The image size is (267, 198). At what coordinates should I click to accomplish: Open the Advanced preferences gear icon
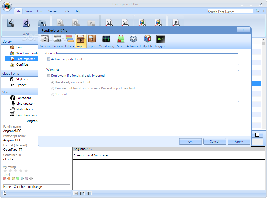(133, 41)
